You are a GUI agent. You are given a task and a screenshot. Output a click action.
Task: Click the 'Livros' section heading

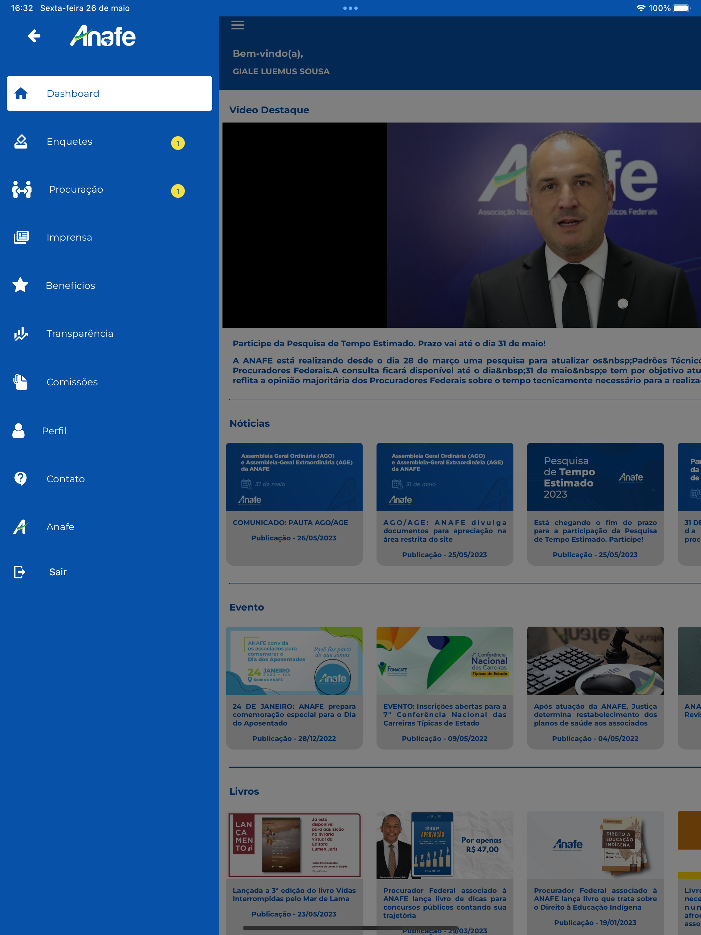(244, 791)
